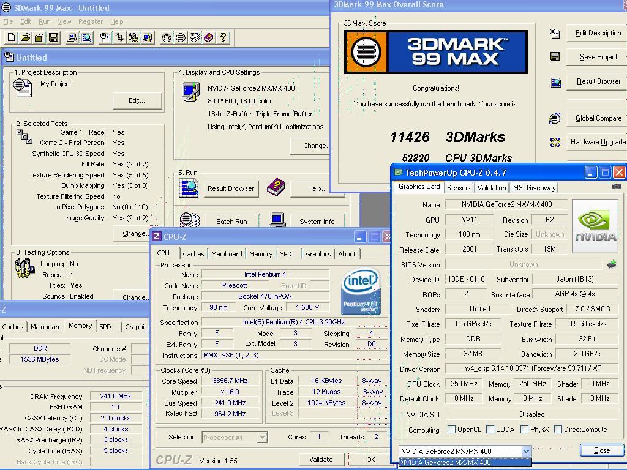The height and width of the screenshot is (470, 627).
Task: Click the Project Description toolbar icon
Action: (x=105, y=37)
